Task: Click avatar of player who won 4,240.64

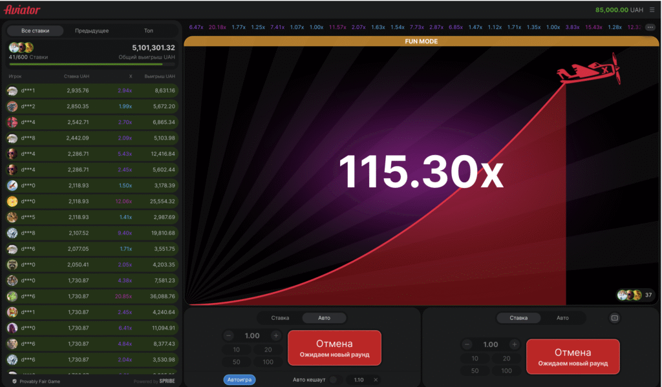Action: tap(12, 312)
